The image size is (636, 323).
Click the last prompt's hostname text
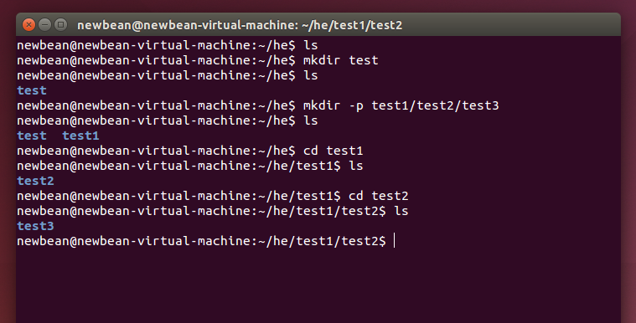pos(163,241)
